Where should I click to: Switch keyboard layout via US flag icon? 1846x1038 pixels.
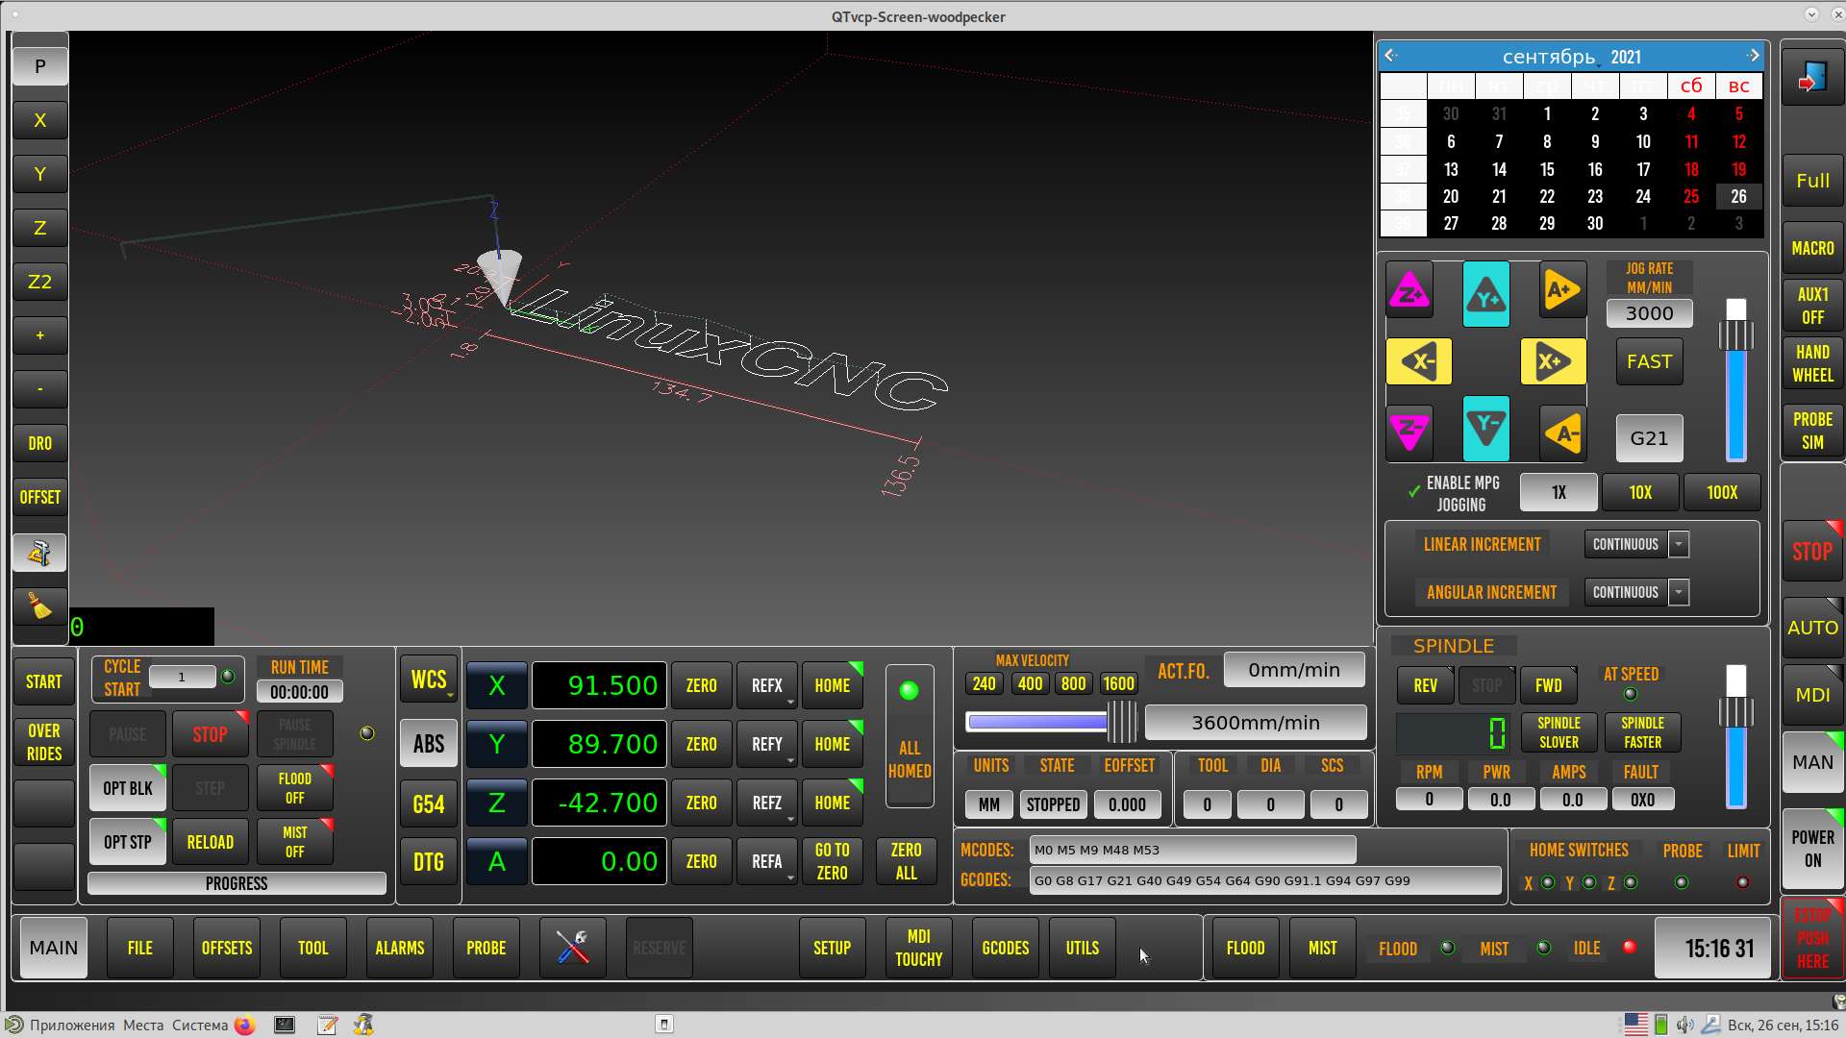tap(1636, 1025)
